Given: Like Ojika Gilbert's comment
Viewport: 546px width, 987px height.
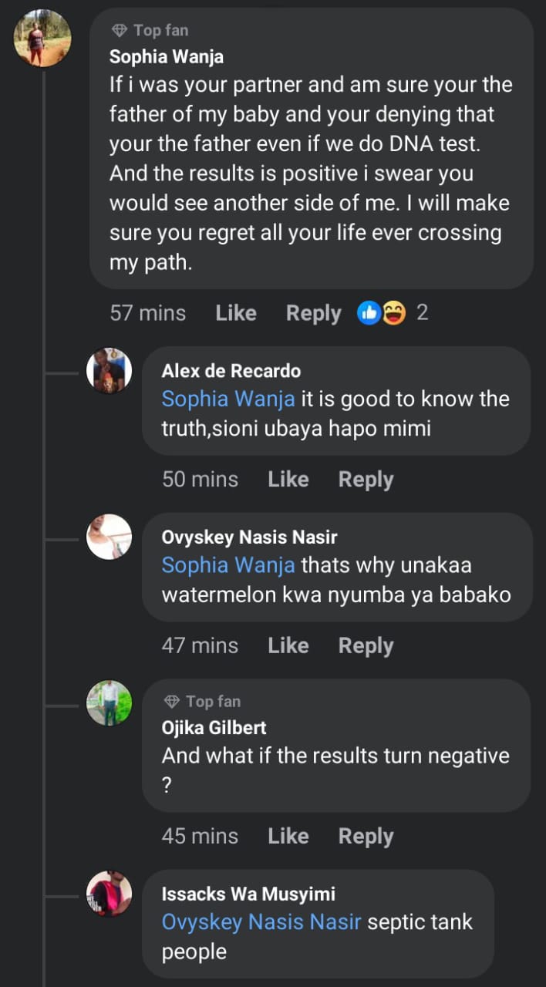Looking at the screenshot, I should [288, 836].
